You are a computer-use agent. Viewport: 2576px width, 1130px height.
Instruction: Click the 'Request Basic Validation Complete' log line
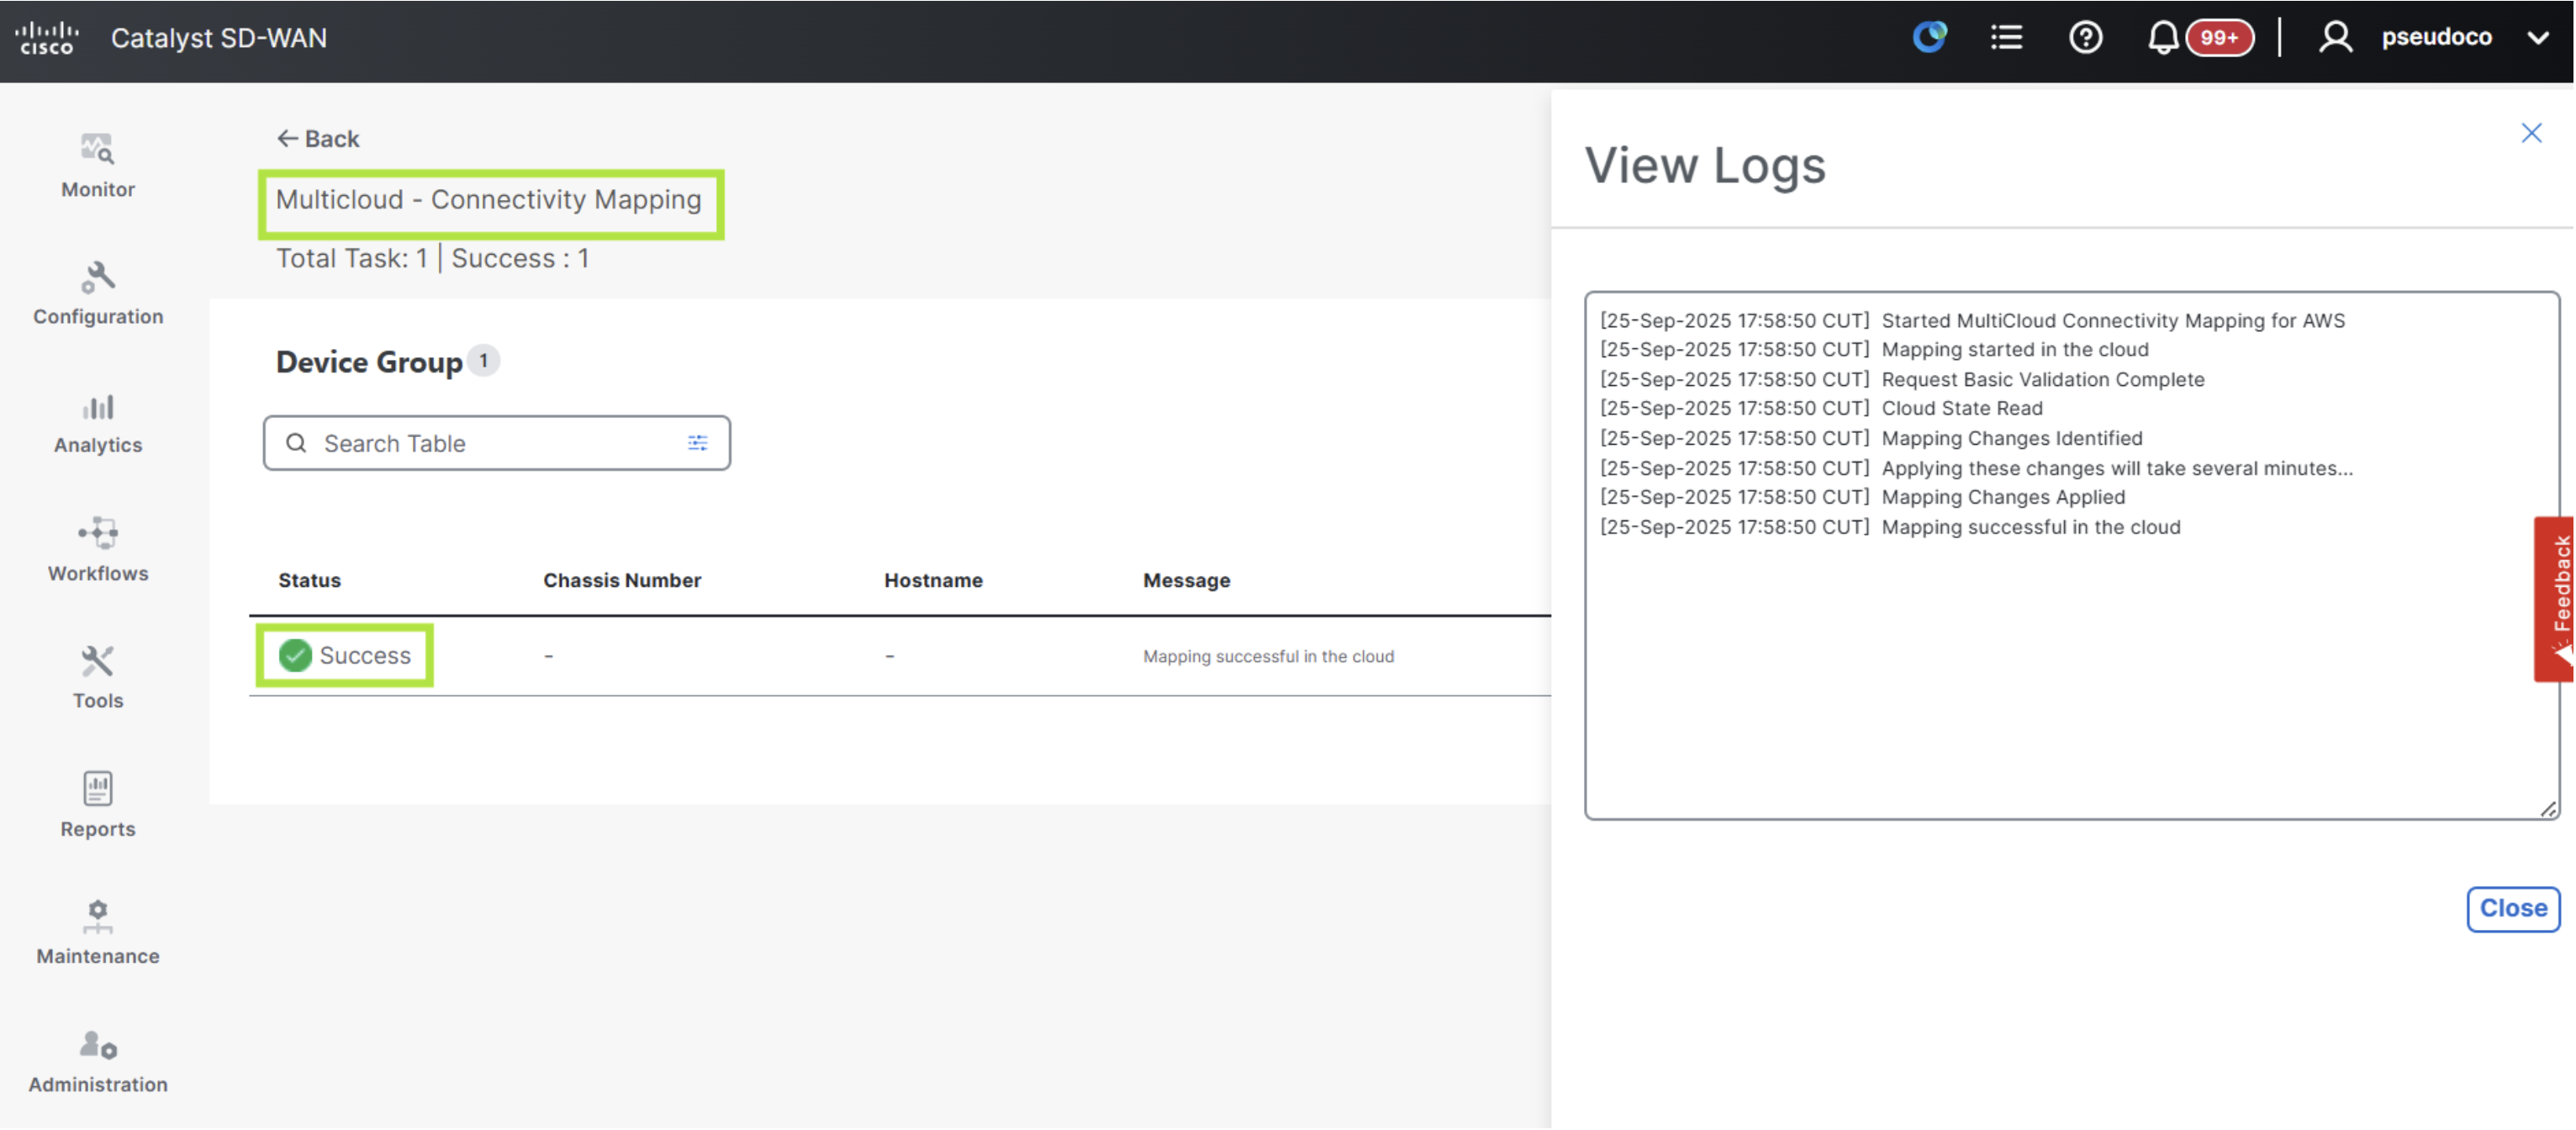click(x=2042, y=379)
